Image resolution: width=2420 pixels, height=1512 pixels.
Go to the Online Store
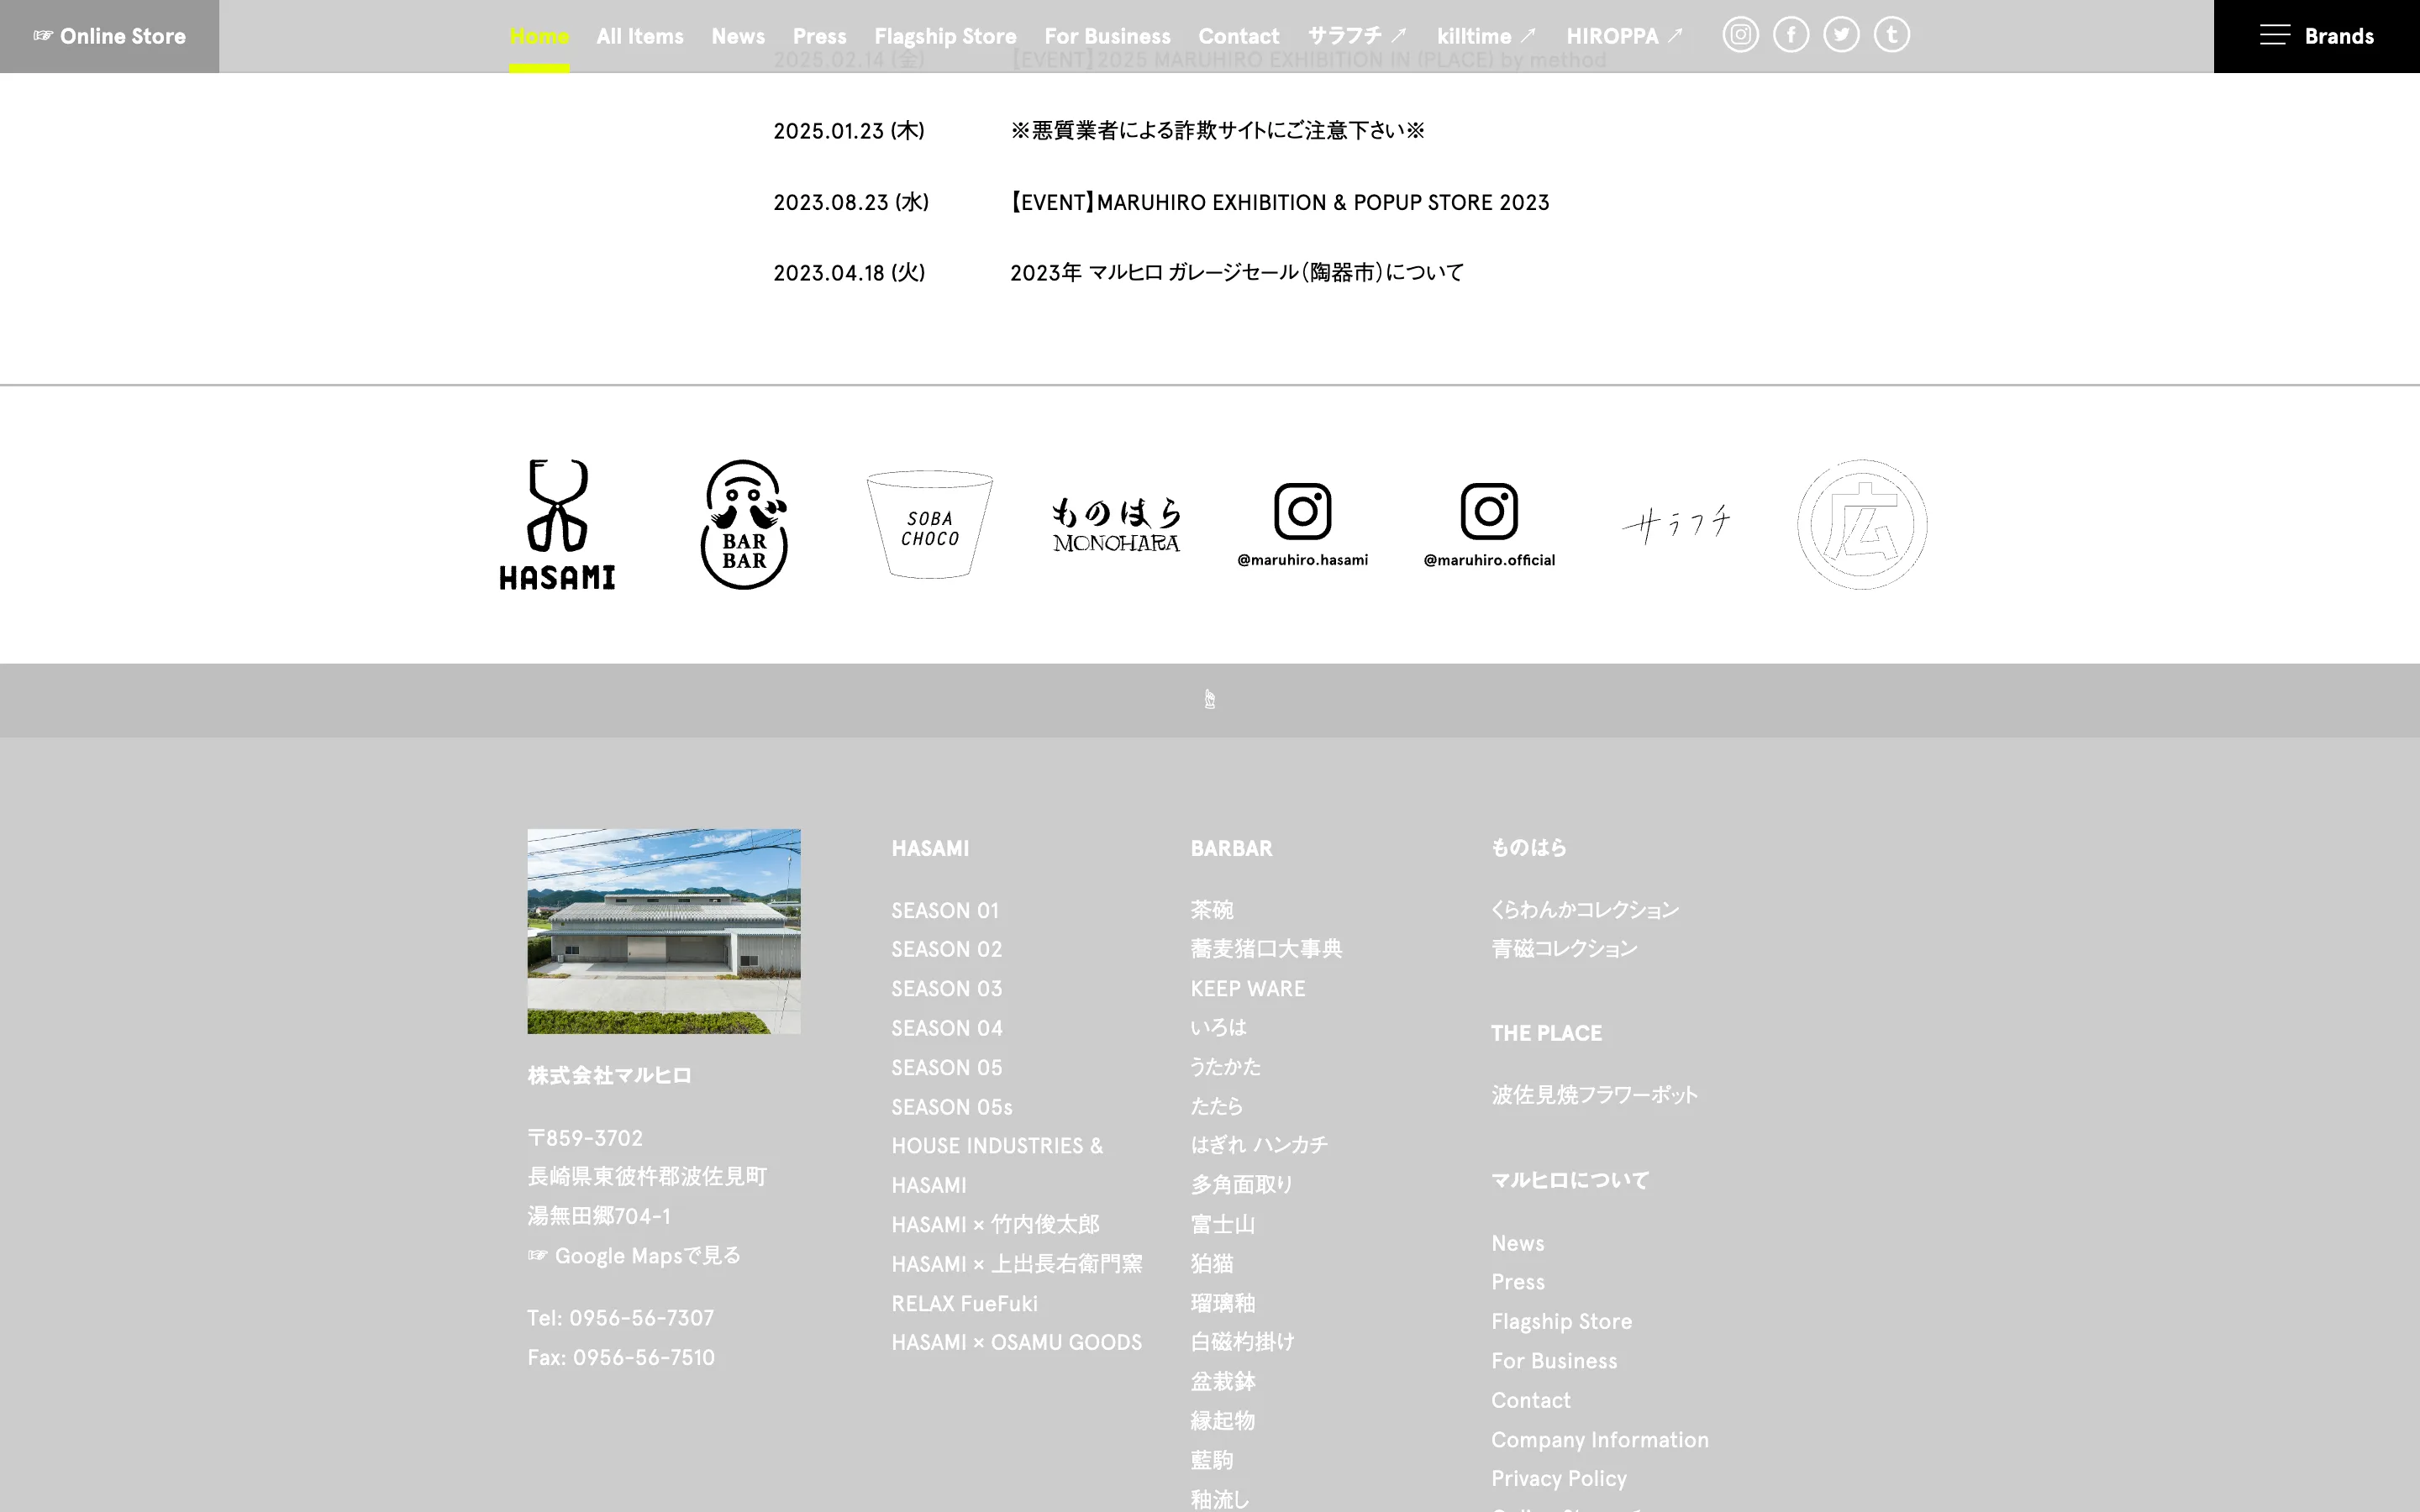tap(109, 36)
